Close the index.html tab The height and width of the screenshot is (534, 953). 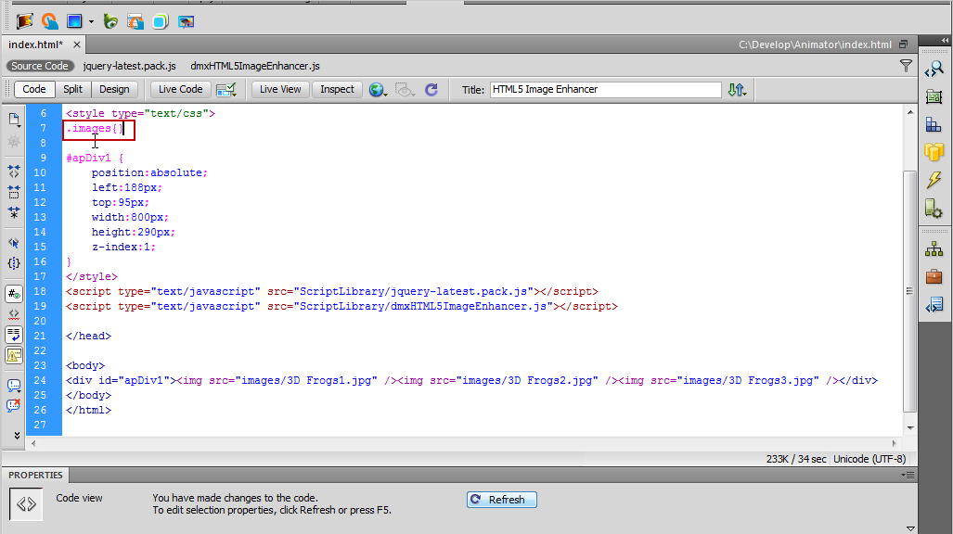[x=77, y=44]
